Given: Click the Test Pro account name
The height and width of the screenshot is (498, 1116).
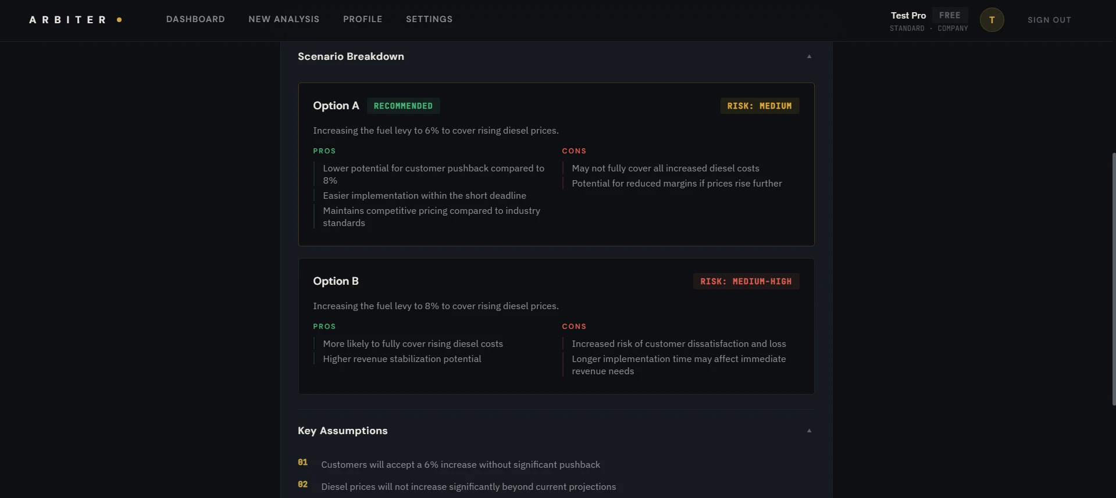Looking at the screenshot, I should pyautogui.click(x=908, y=16).
